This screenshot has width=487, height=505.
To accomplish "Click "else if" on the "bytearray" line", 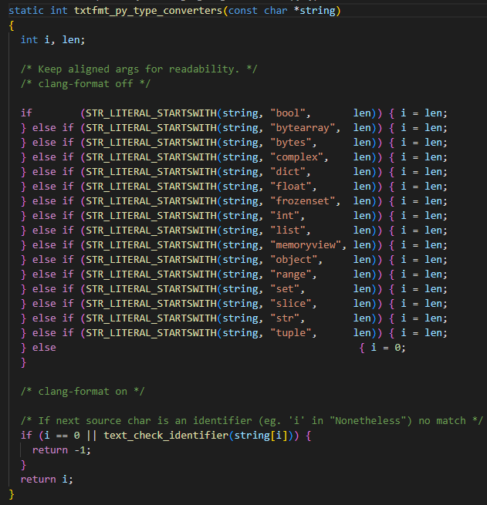I will pyautogui.click(x=52, y=128).
